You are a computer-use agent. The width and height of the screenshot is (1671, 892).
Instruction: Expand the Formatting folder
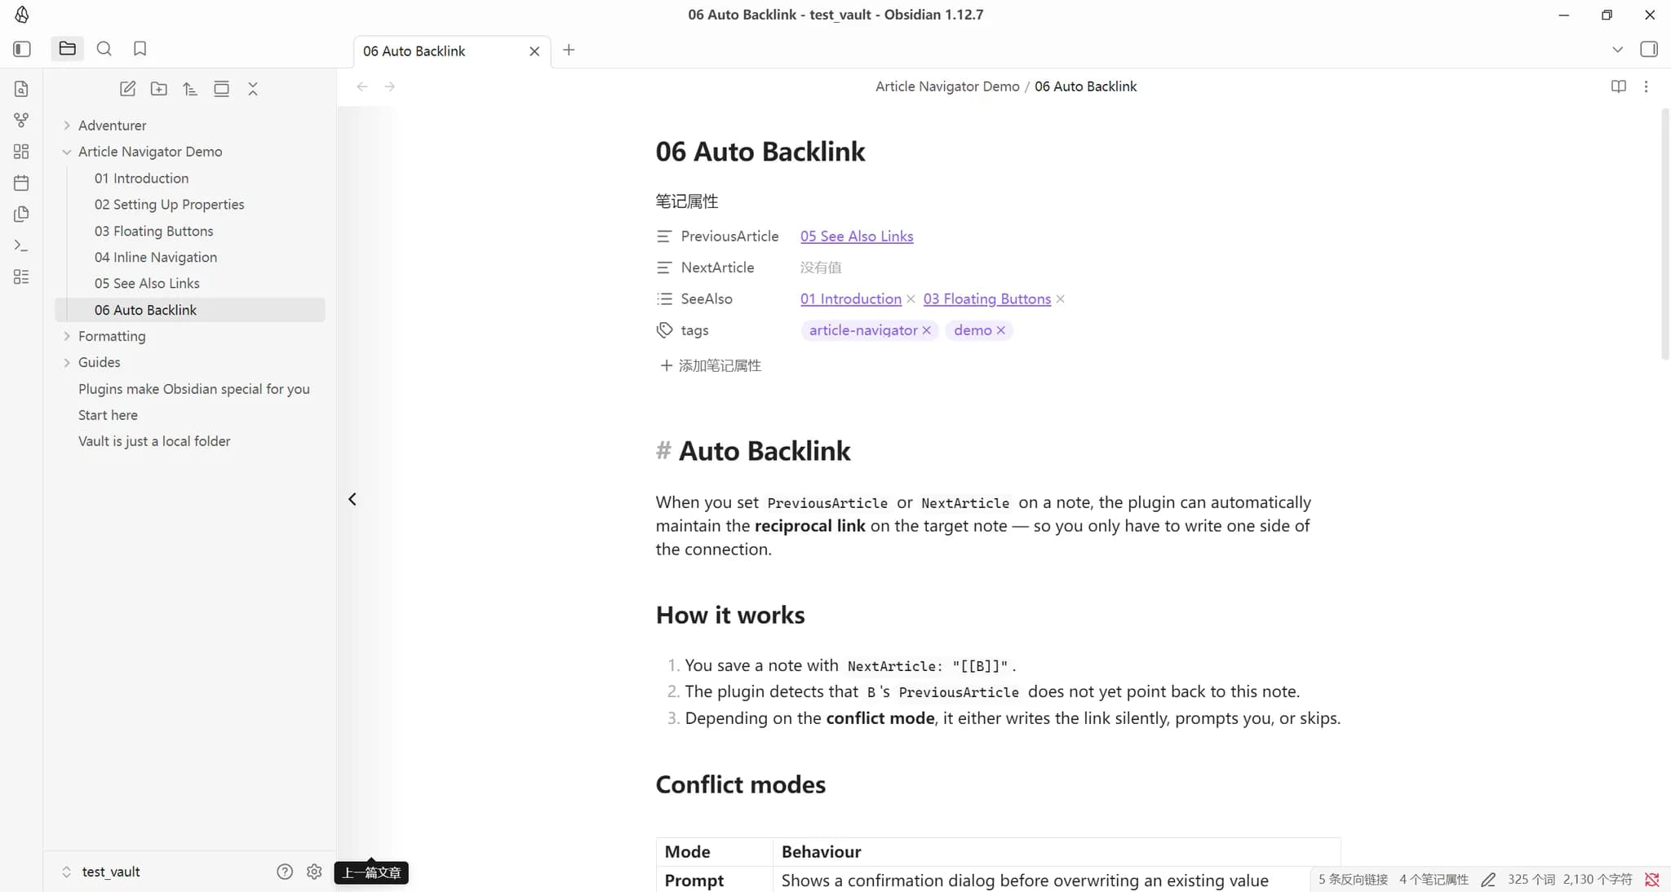click(112, 336)
